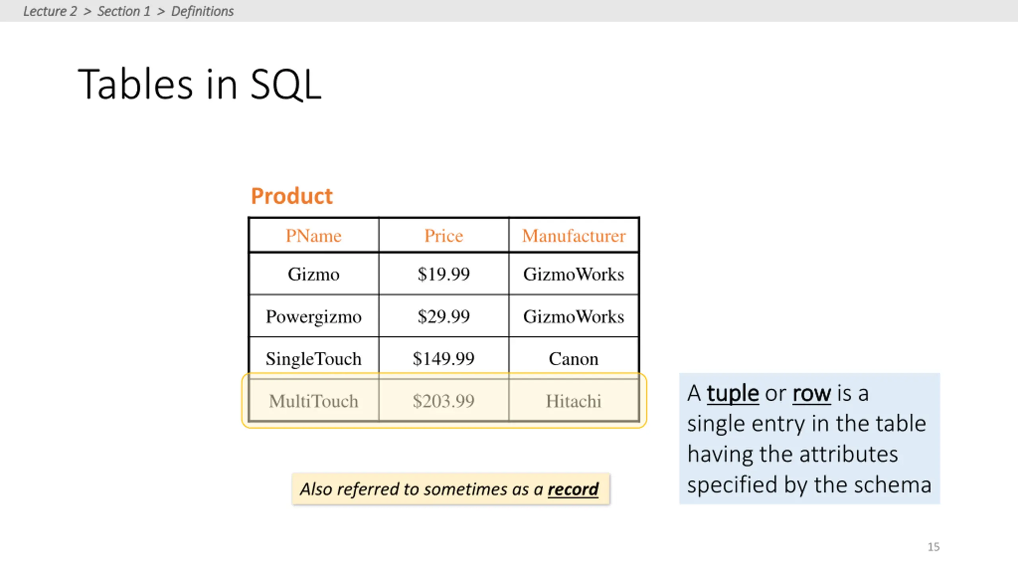Viewport: 1018px width, 573px height.
Task: Click the Price column header
Action: pos(444,236)
